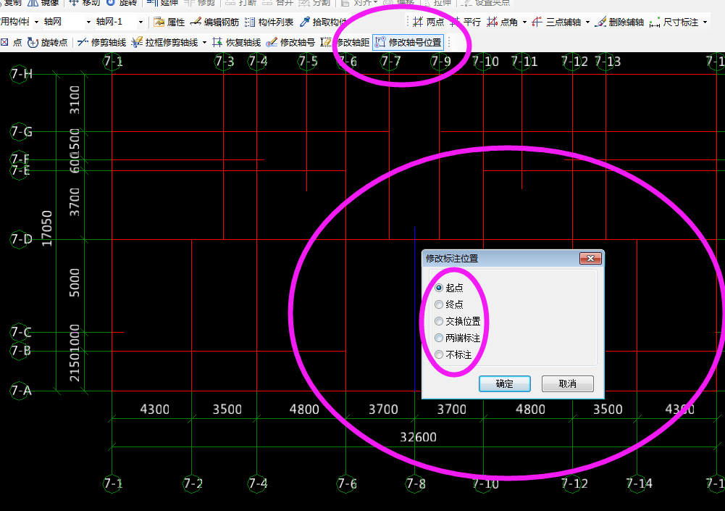This screenshot has height=511, width=725.
Task: Click the 32600 total dimension label
Action: coord(418,437)
